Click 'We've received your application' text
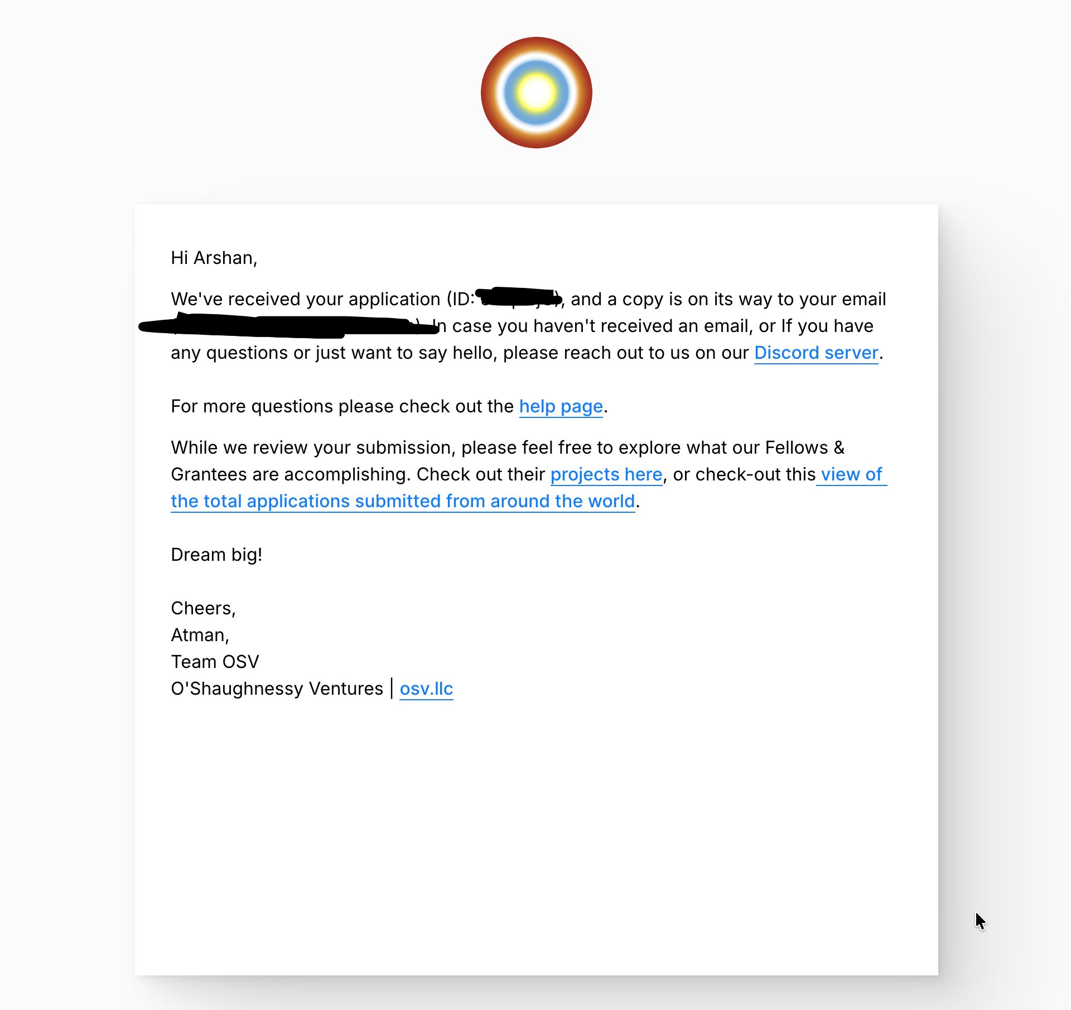This screenshot has width=1071, height=1010. click(x=306, y=300)
